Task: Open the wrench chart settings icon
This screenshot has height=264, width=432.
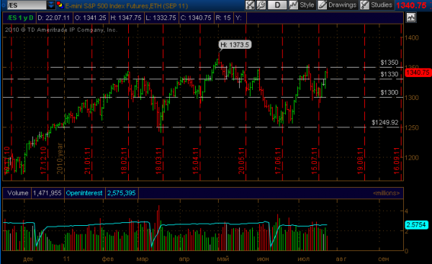Action: [261, 5]
